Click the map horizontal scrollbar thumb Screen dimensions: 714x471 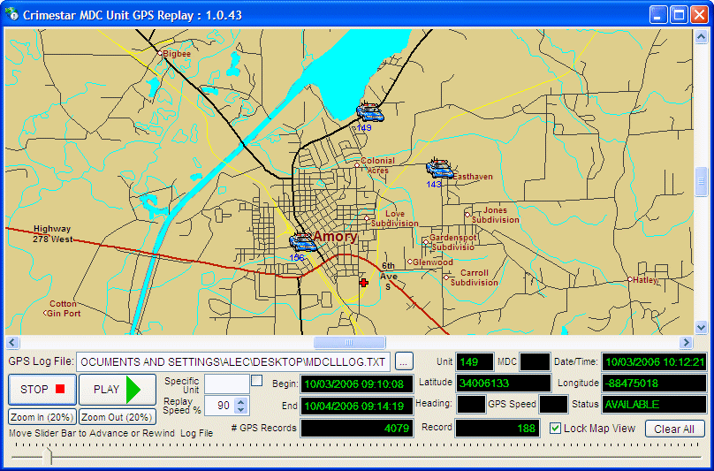pos(349,343)
